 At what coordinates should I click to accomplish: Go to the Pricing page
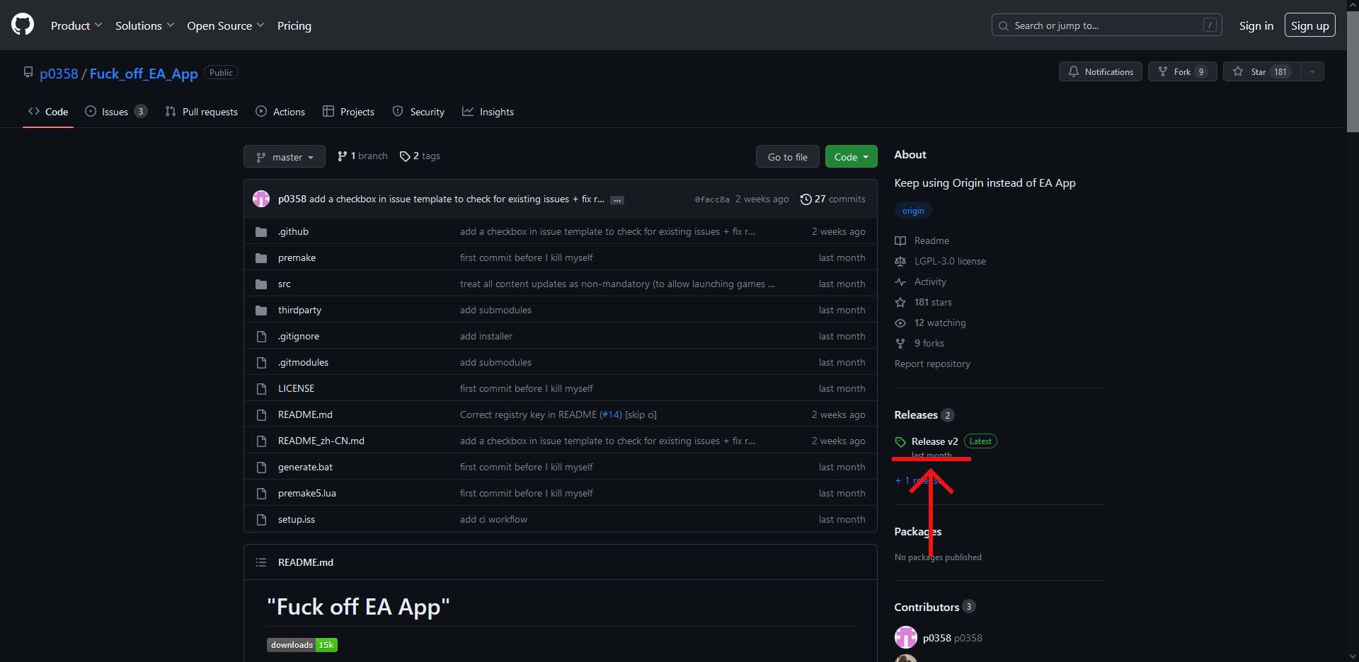point(294,25)
